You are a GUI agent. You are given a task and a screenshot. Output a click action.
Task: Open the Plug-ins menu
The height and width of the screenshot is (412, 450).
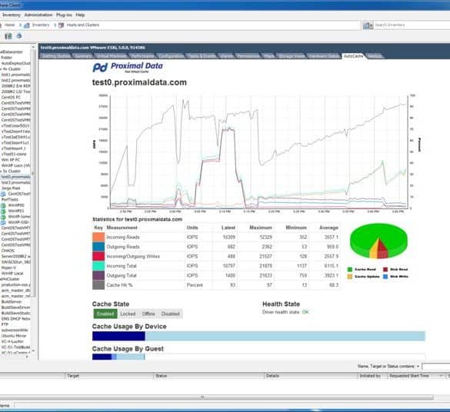[64, 15]
